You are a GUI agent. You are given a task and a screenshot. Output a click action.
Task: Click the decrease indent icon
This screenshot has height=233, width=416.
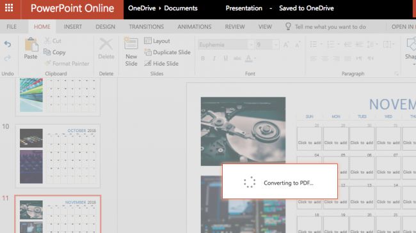(x=348, y=44)
